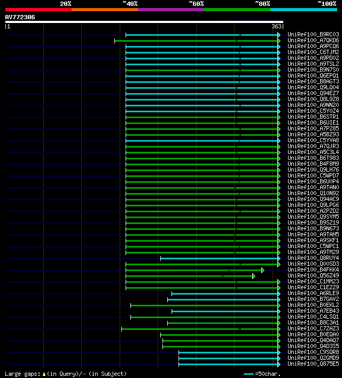Click subject name UniRef100_C5YVA8
342x378 pixels.
click(313, 140)
